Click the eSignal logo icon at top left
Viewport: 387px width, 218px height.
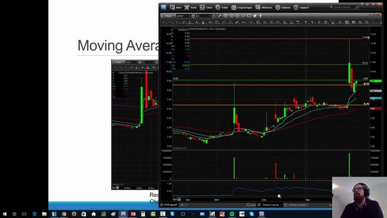pos(164,7)
